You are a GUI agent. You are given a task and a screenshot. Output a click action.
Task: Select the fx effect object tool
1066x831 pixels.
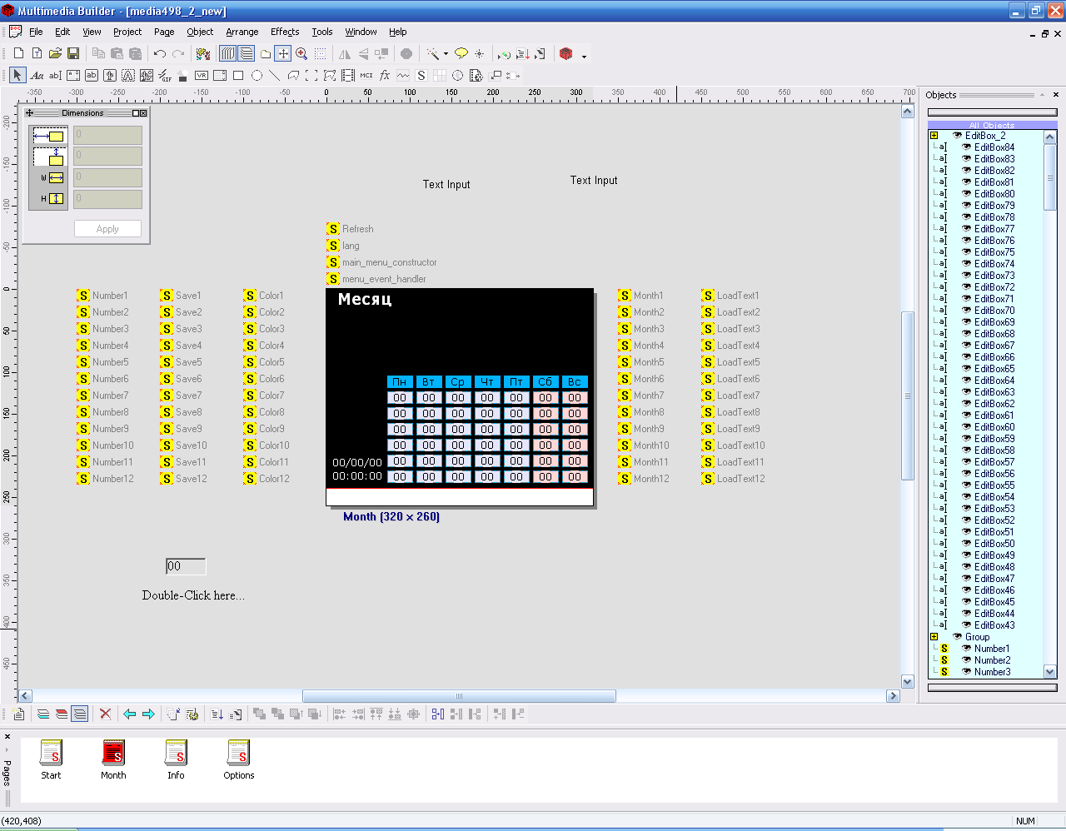tap(385, 75)
